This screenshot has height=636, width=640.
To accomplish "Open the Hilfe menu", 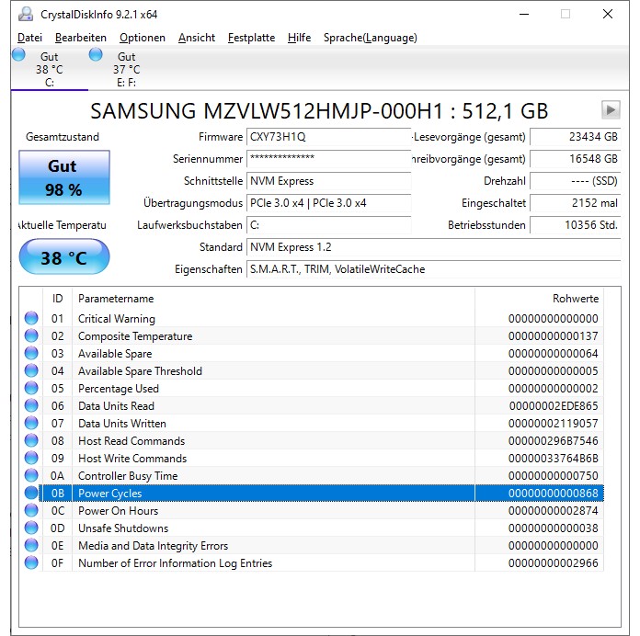I will coord(299,38).
